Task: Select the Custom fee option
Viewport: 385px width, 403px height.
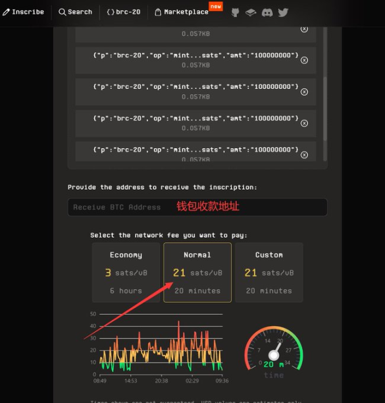Action: tap(269, 273)
